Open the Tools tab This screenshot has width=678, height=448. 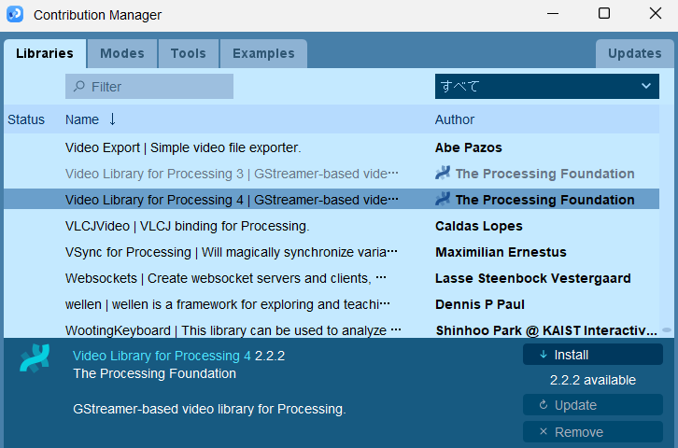[x=188, y=53]
